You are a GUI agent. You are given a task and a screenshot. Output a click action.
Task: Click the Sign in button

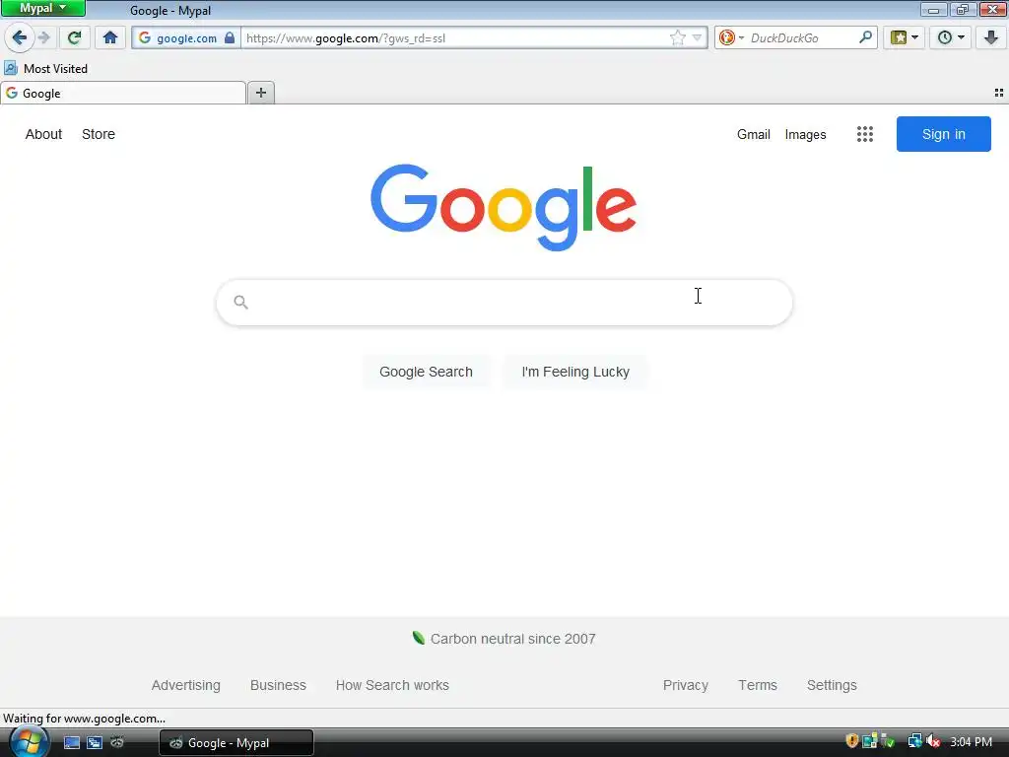pos(943,134)
